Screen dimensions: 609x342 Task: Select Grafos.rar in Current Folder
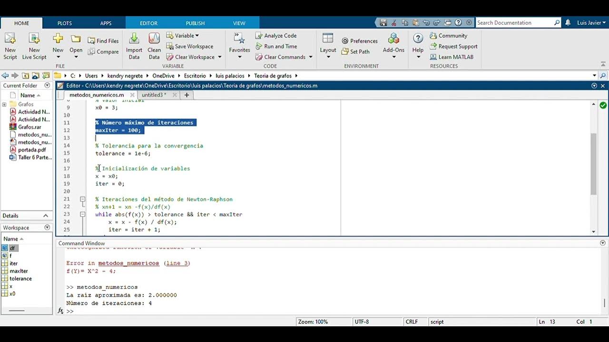click(x=29, y=127)
